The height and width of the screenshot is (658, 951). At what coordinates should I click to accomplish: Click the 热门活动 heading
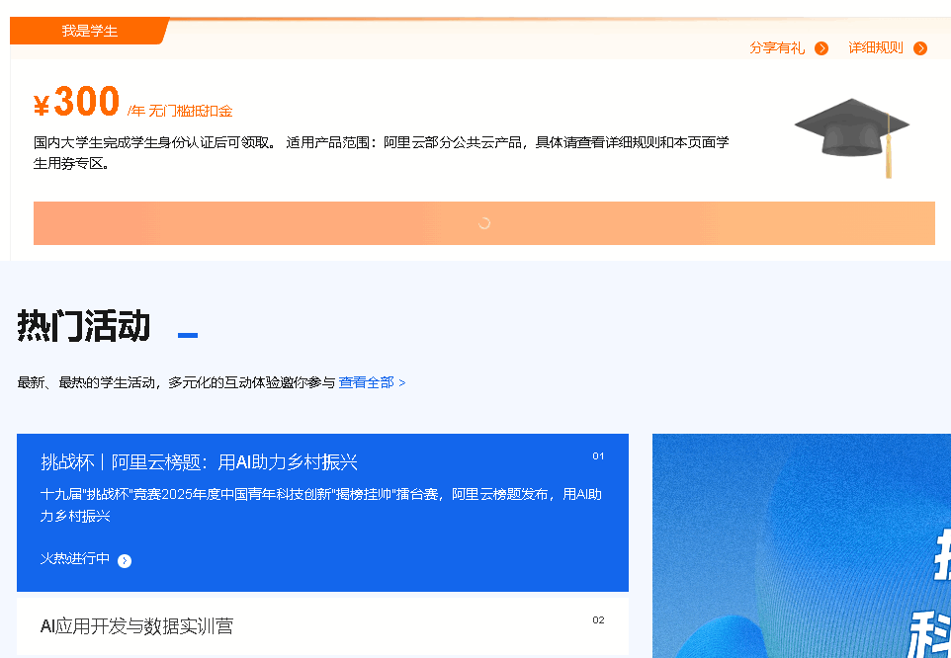point(84,325)
